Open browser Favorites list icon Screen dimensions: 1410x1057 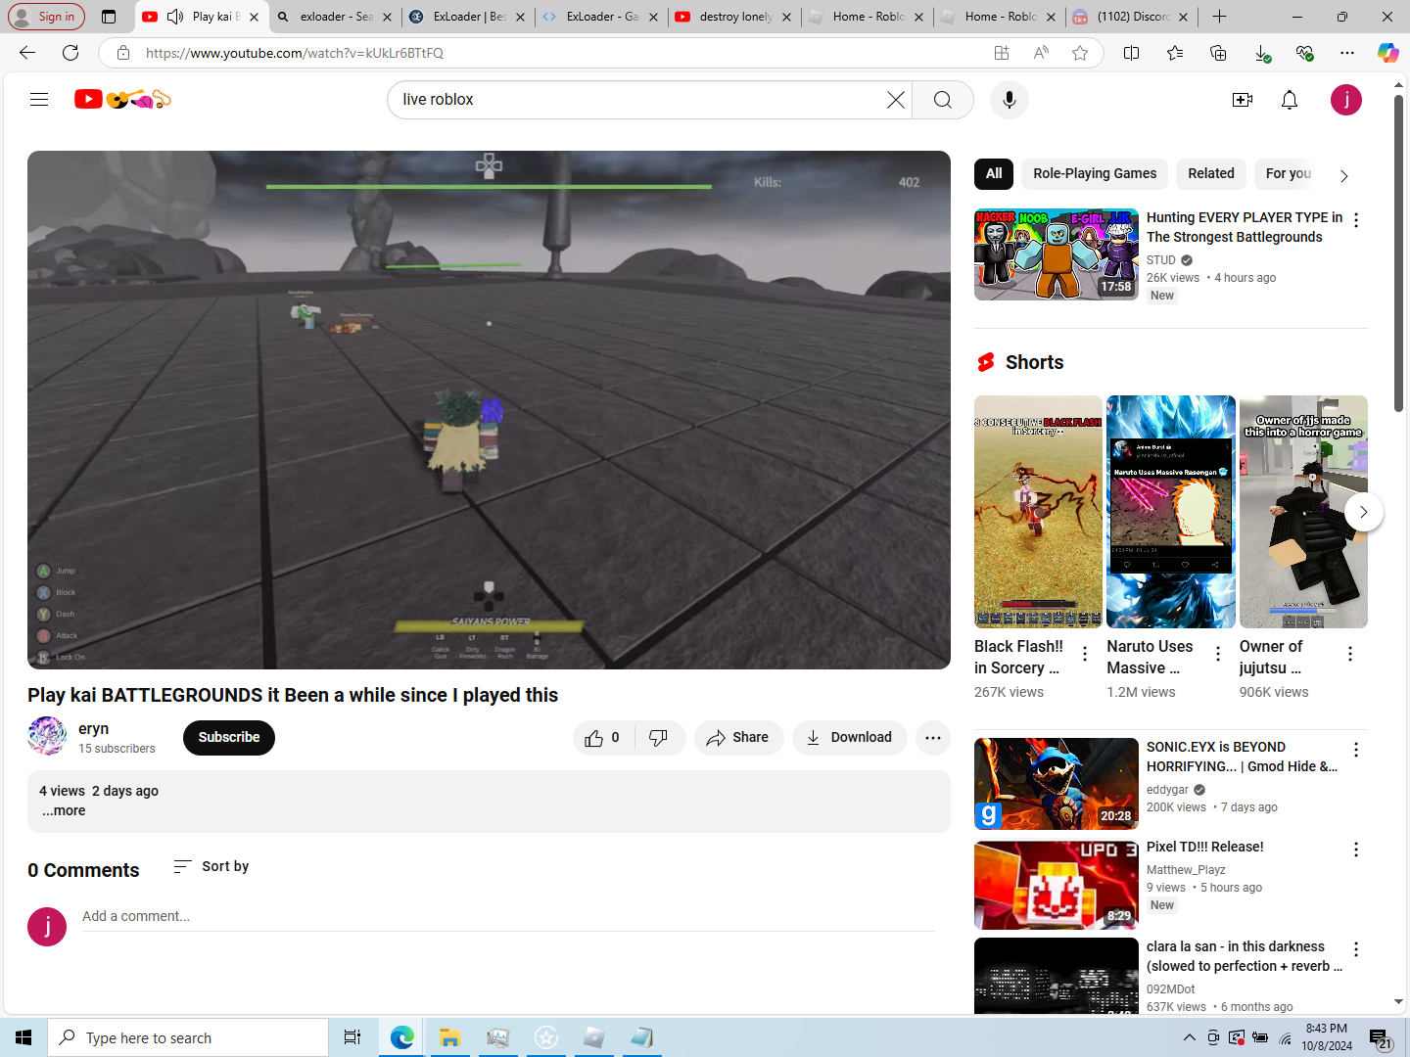click(1175, 53)
